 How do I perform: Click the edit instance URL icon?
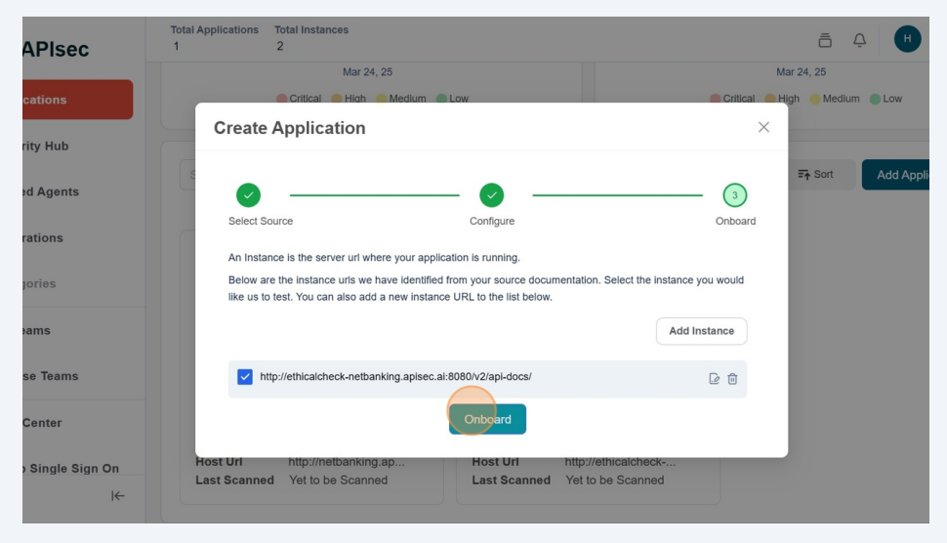[x=714, y=379]
